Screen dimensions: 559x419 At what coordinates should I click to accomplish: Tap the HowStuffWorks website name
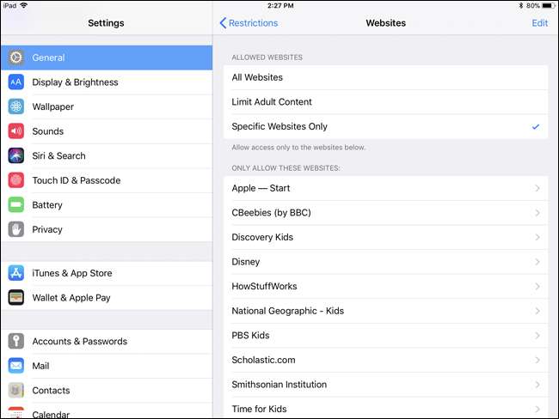click(264, 286)
